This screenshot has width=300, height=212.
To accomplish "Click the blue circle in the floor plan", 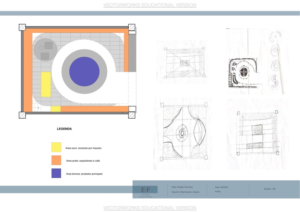I will [x=84, y=72].
